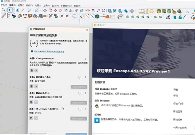Select the Rectangle shape tool
The width and height of the screenshot is (195, 135).
click(x=37, y=10)
